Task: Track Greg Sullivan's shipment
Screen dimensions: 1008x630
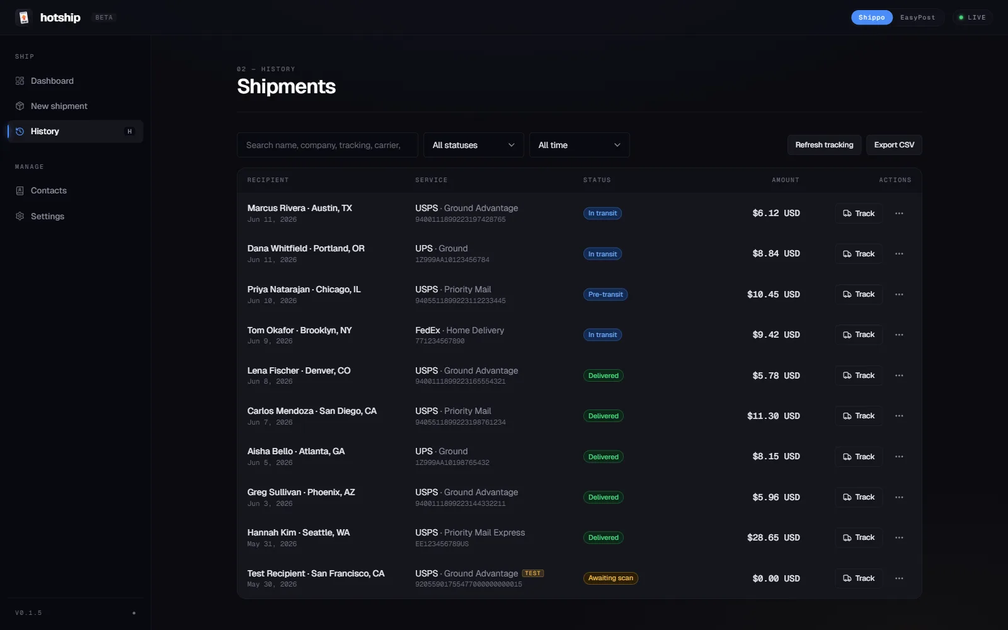Action: 859,497
